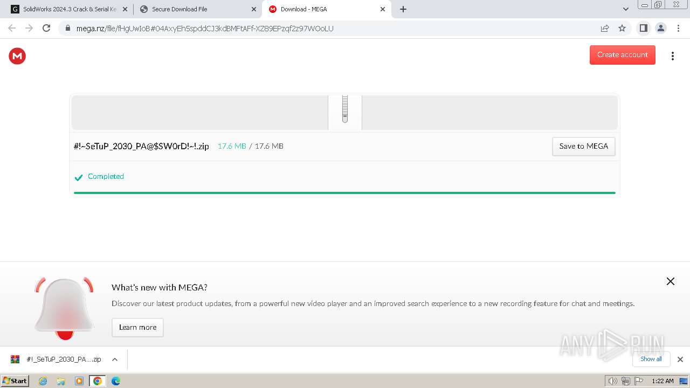Open a new browser tab
This screenshot has height=388, width=690.
[x=403, y=9]
